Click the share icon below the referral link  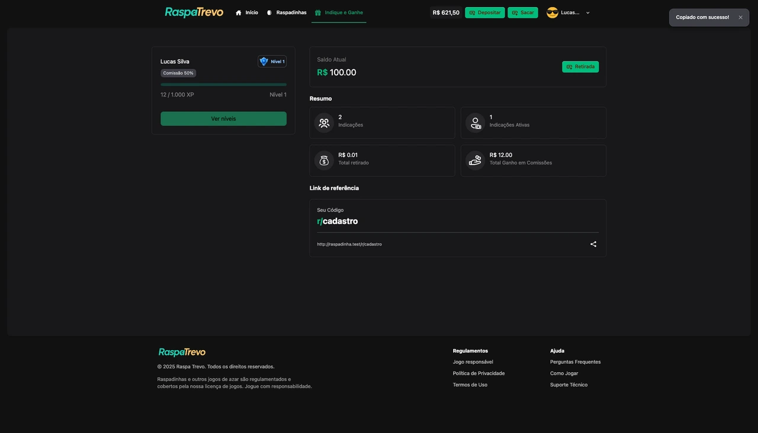593,244
